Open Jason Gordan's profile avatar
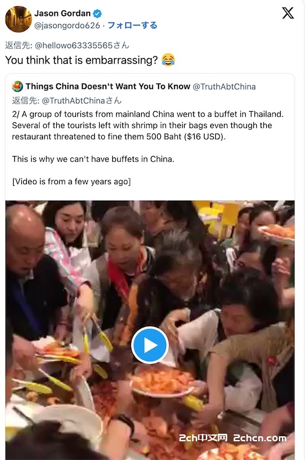305x460 pixels. tap(18, 19)
